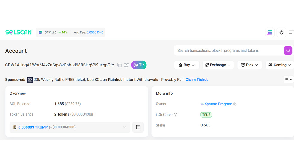The width and height of the screenshot is (294, 165).
Task: Open the list view options dropdown
Action: pos(288,80)
